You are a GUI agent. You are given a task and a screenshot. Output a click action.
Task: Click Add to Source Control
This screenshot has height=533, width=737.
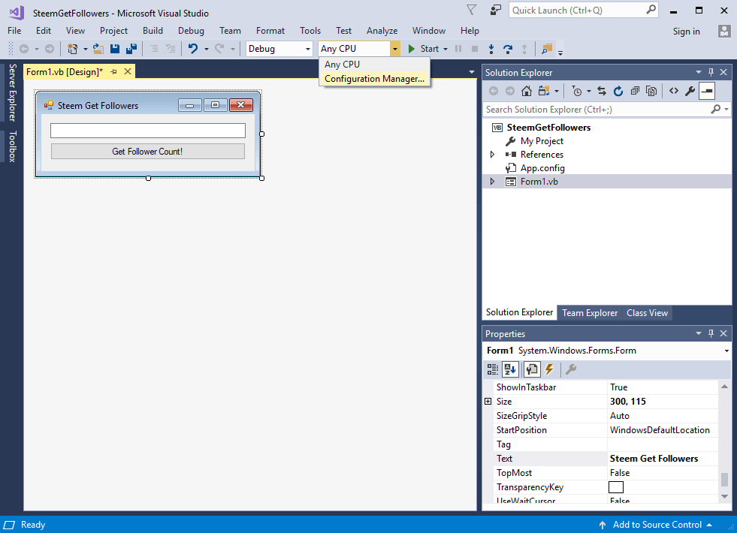[657, 525]
